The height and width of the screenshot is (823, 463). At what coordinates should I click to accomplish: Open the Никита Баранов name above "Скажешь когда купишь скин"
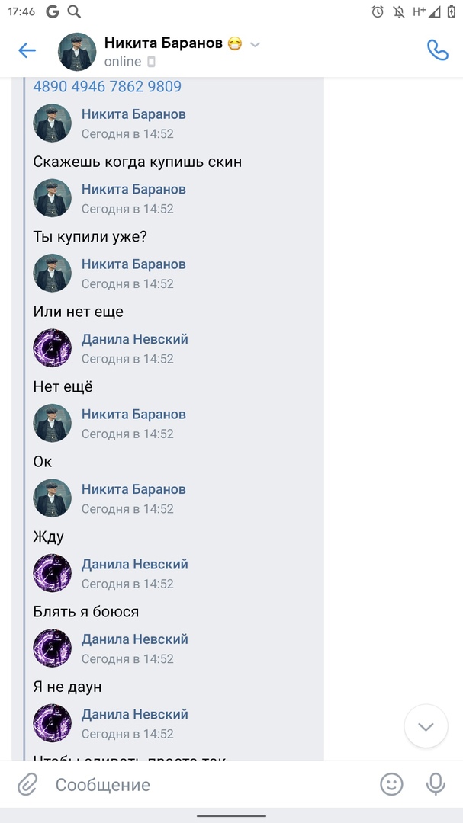(x=133, y=114)
